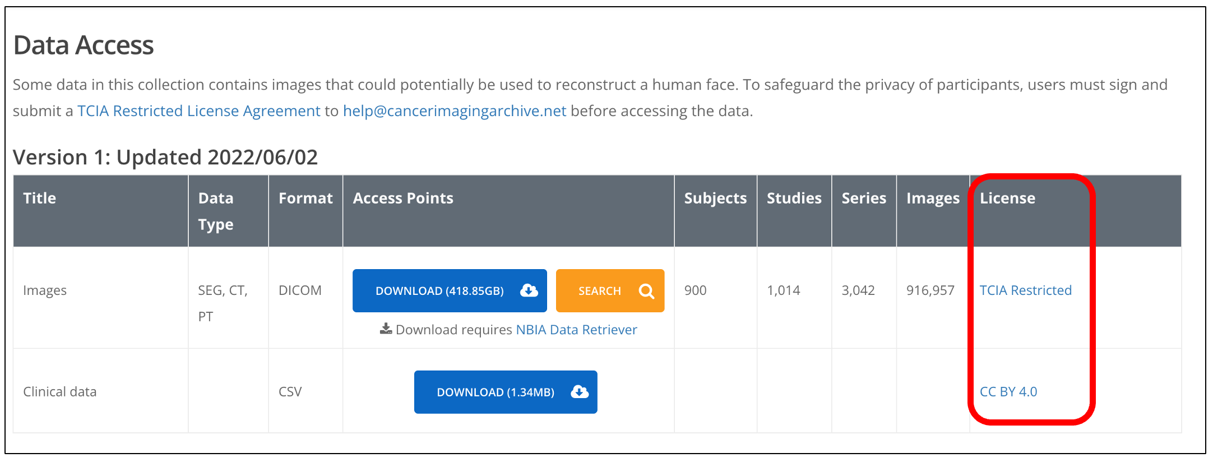Click the Access Points column header
The image size is (1213, 462).
pos(402,198)
